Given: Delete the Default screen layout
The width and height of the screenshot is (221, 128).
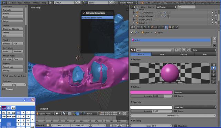Looking at the screenshot, I should [x=80, y=2].
